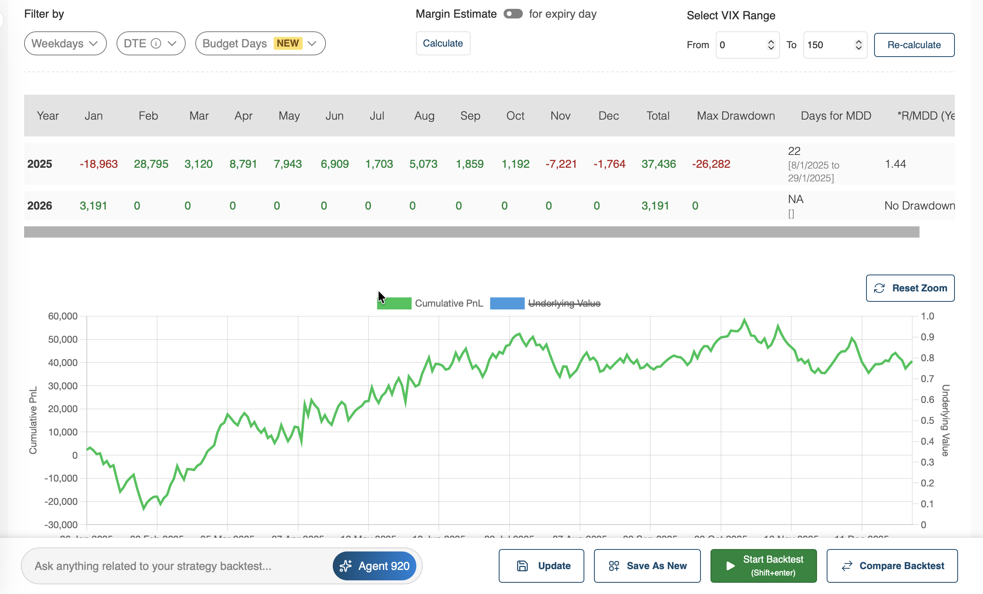Click the Reset Zoom refresh icon
The image size is (983, 594).
coord(879,288)
